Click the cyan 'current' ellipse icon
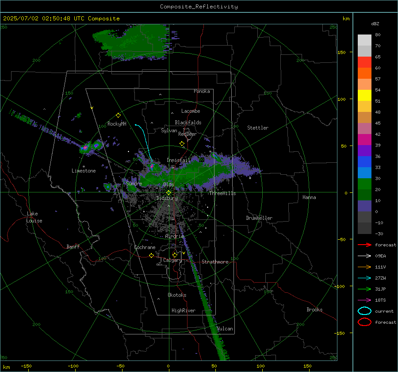Image resolution: width=398 pixels, height=372 pixels. tap(364, 311)
